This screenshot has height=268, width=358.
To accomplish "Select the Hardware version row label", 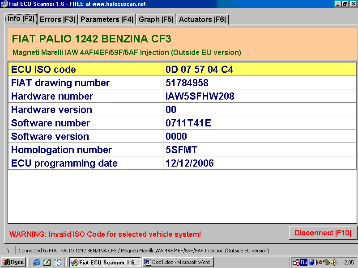I will [x=51, y=109].
